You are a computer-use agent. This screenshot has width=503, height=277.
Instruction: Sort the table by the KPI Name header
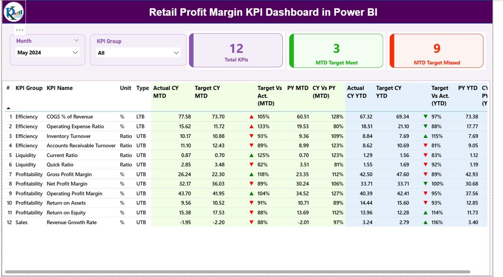[60, 88]
